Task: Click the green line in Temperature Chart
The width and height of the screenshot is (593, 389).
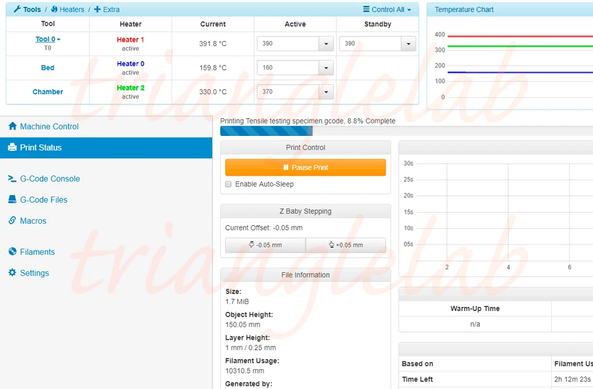Action: coord(520,47)
